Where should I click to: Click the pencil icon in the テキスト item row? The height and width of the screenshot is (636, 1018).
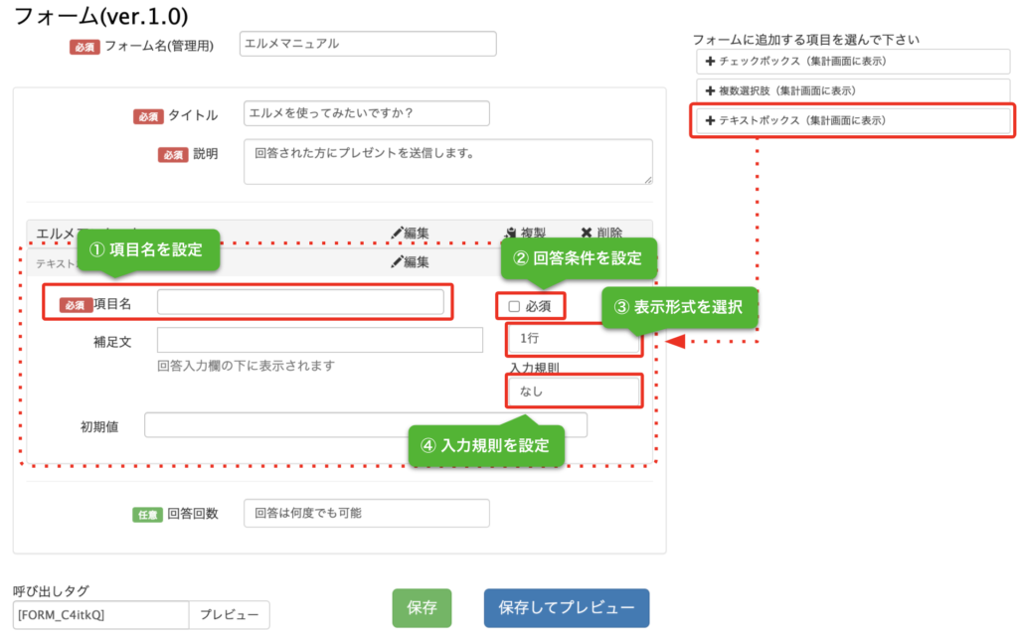(x=397, y=262)
